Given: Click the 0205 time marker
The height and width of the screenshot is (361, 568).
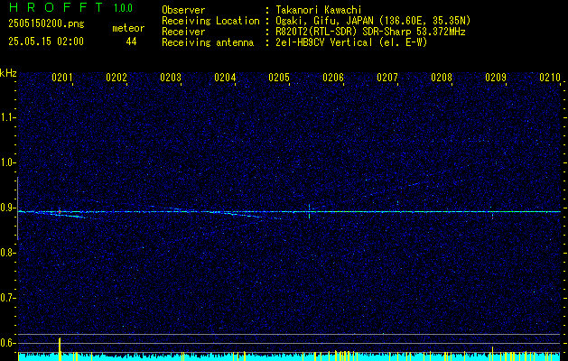Looking at the screenshot, I should tap(279, 78).
